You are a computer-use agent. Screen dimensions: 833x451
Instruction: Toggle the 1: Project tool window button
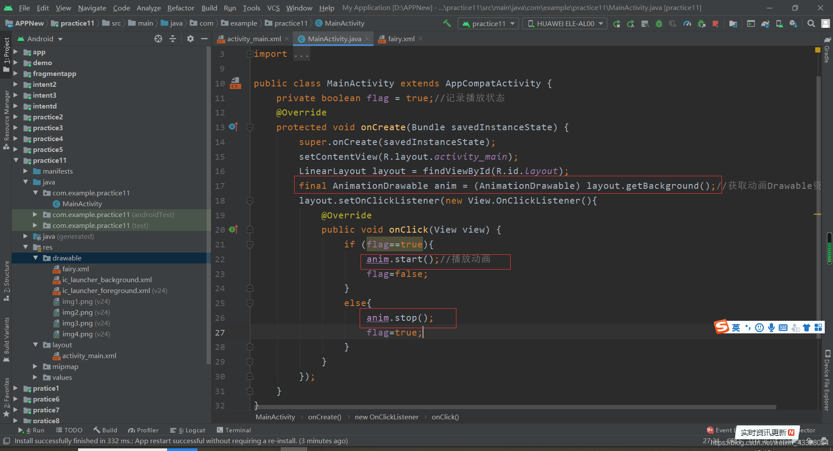click(6, 54)
